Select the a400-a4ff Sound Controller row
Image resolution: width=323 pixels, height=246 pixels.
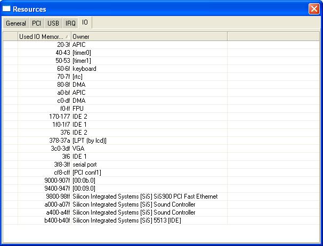[161, 212]
